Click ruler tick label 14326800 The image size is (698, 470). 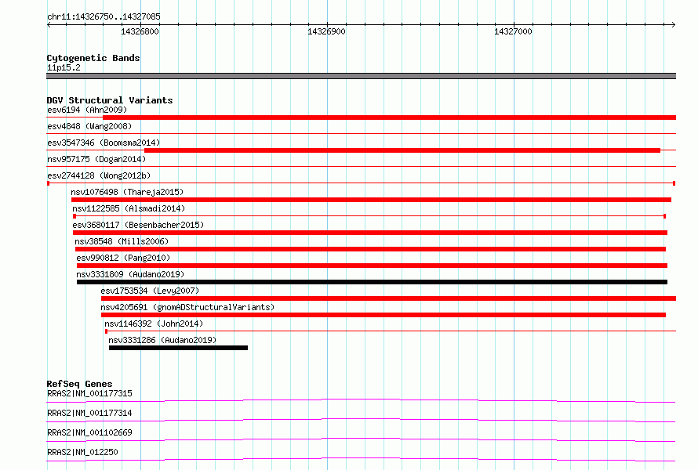[140, 31]
